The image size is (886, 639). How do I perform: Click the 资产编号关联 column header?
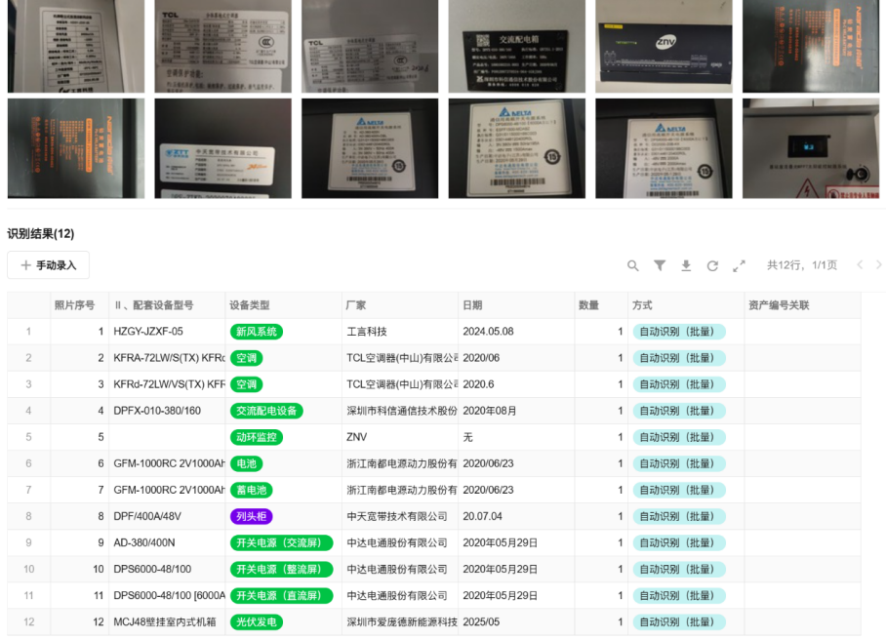click(x=779, y=305)
